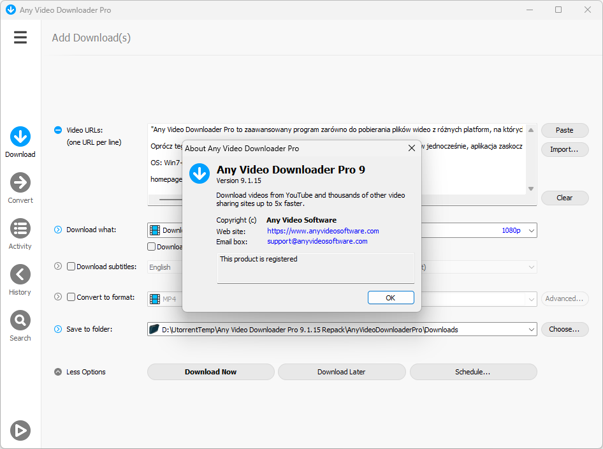
Task: Click OK in the About dialog
Action: pyautogui.click(x=391, y=298)
